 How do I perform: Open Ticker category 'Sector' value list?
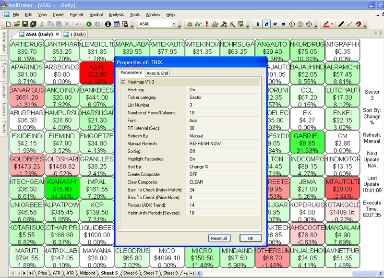click(x=223, y=97)
